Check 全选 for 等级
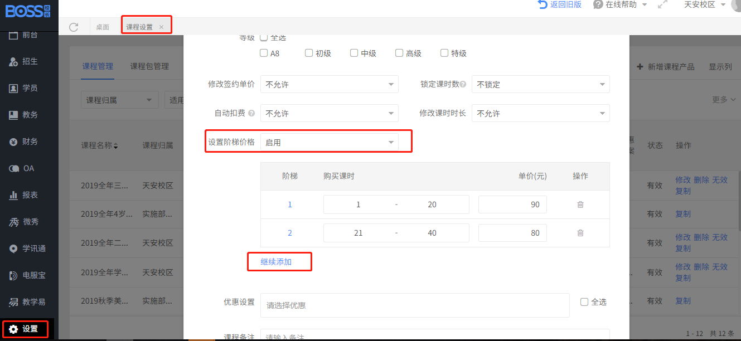 click(264, 38)
